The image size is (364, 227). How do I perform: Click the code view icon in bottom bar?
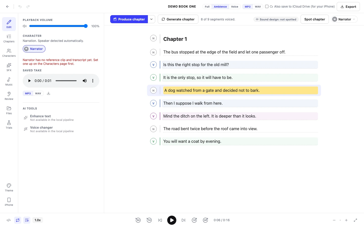pos(9,220)
